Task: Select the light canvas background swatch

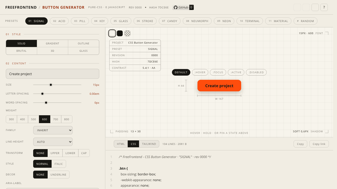Action: coord(112,33)
